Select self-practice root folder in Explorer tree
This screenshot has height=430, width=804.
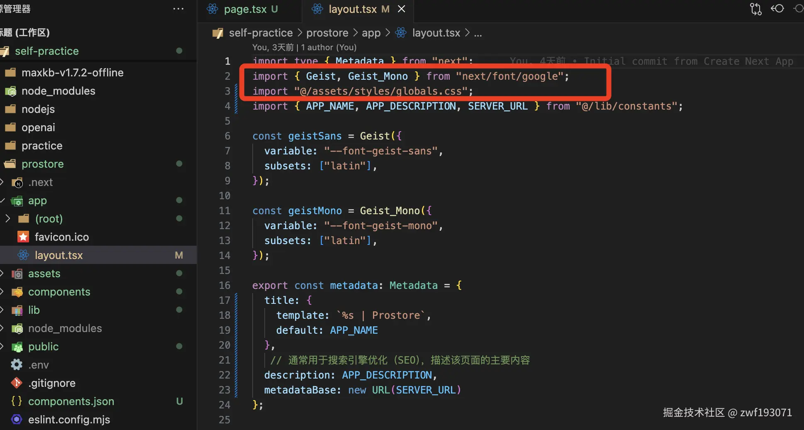tap(98, 51)
